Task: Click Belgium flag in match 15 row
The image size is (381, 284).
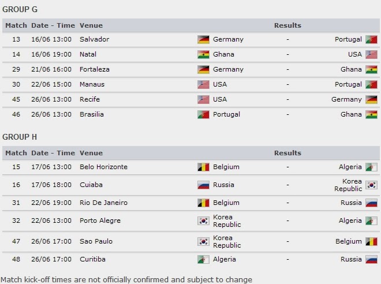Action: [203, 167]
